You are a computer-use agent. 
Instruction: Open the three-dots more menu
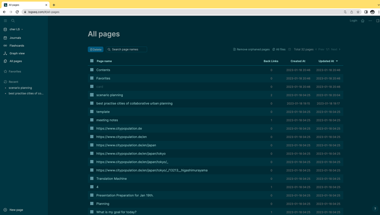370,21
